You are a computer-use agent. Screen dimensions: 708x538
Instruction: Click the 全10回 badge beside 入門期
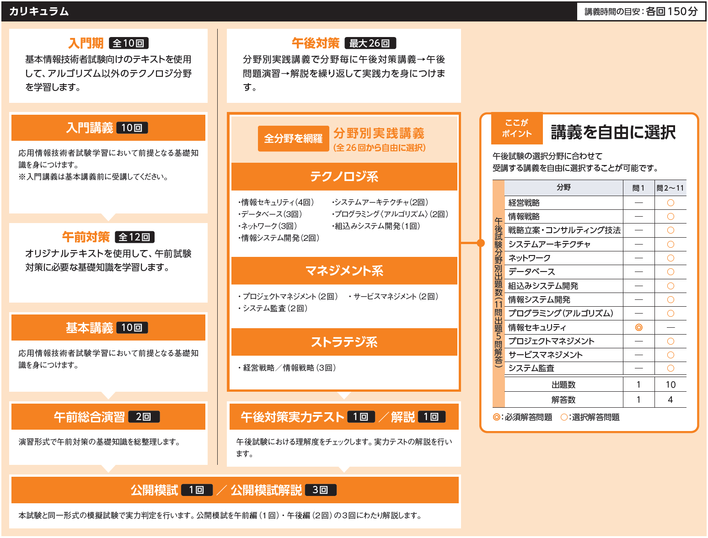pyautogui.click(x=129, y=43)
